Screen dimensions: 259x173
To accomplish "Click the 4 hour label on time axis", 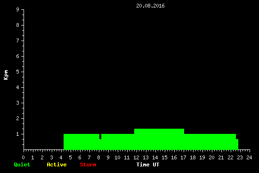I will (x=61, y=157).
